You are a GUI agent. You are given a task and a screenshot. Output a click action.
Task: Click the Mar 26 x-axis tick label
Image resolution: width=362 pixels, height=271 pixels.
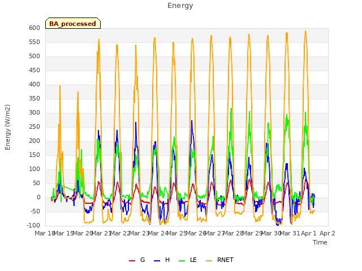tap(196, 233)
